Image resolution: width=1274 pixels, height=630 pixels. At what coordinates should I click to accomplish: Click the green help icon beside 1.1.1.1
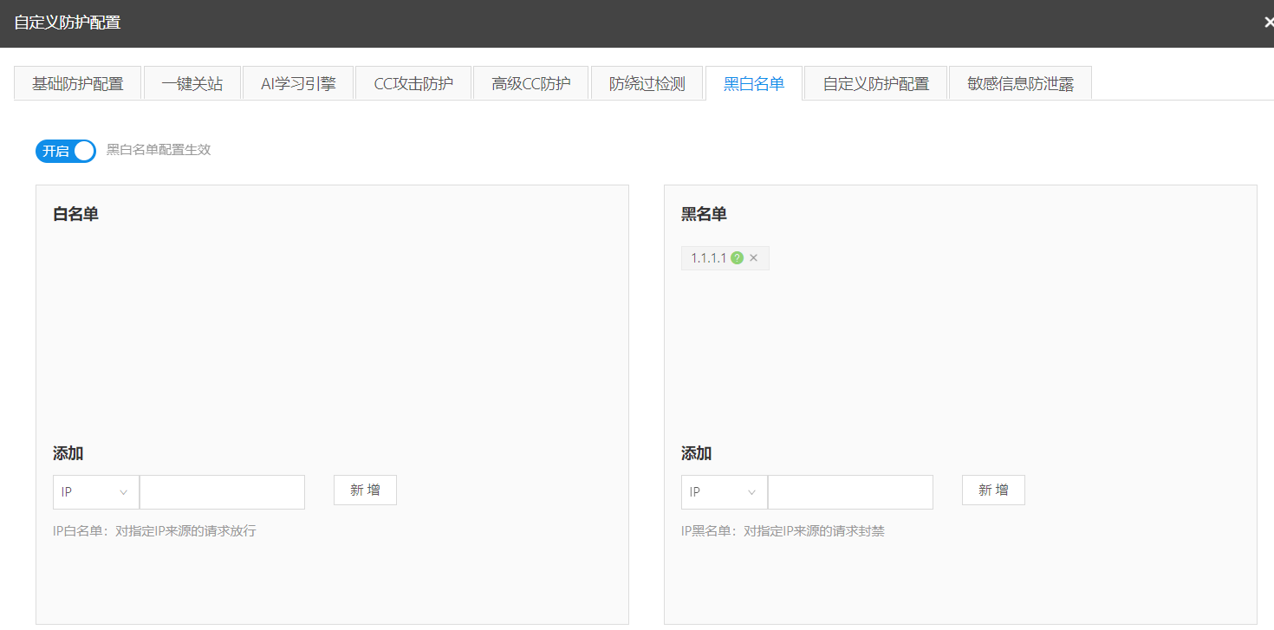tap(737, 258)
